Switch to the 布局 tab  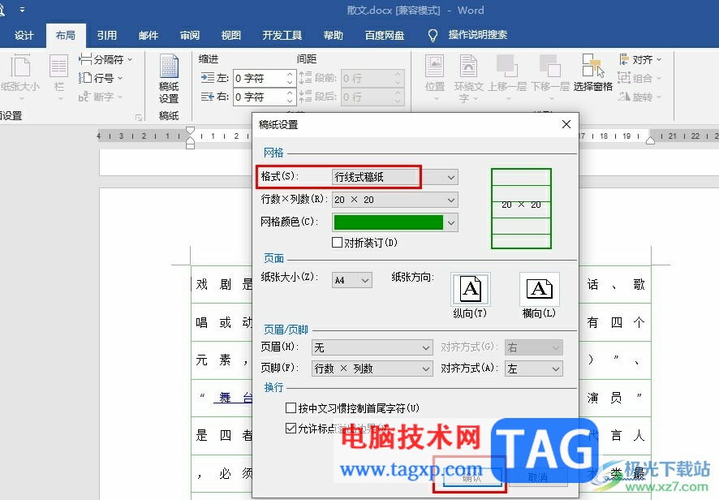[x=66, y=36]
